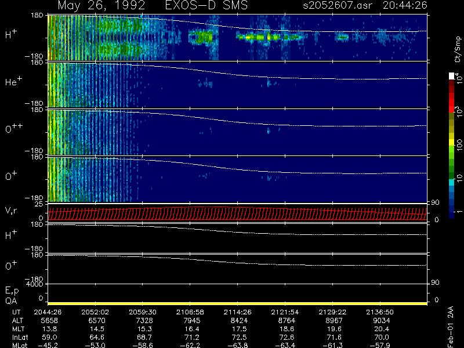Click the start time "20:44:26" in header
Image resolution: width=464 pixels, height=348 pixels.
tap(405, 5)
